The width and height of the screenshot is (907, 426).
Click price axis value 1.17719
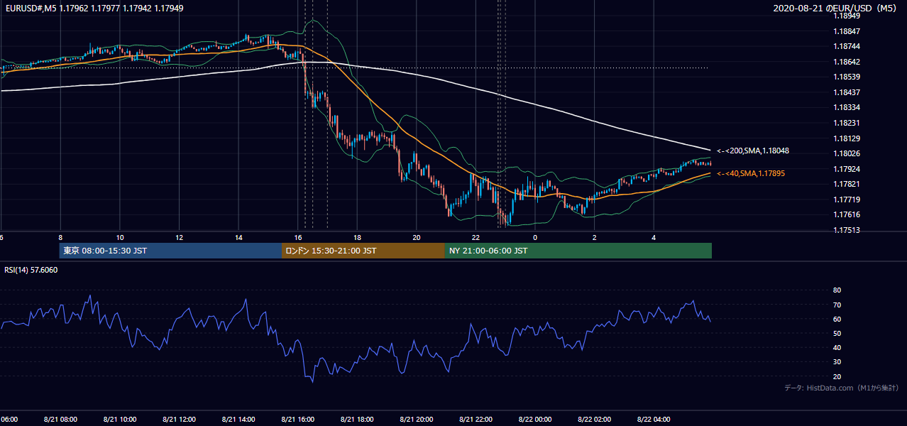(847, 200)
